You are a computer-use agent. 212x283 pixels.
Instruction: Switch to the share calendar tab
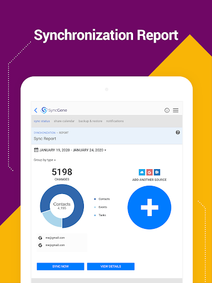click(x=64, y=121)
